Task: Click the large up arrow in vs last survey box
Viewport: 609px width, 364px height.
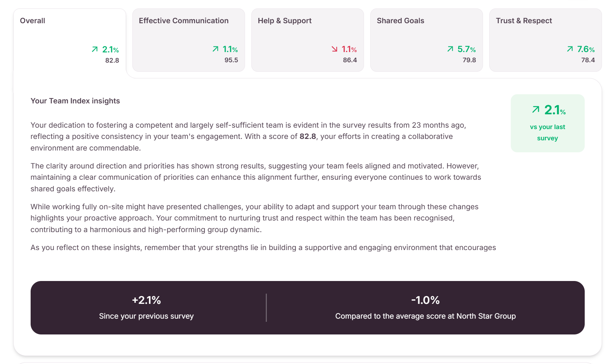Action: click(x=536, y=109)
